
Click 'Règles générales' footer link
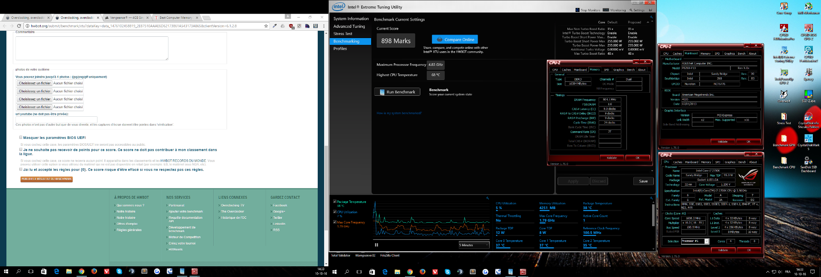point(129,230)
